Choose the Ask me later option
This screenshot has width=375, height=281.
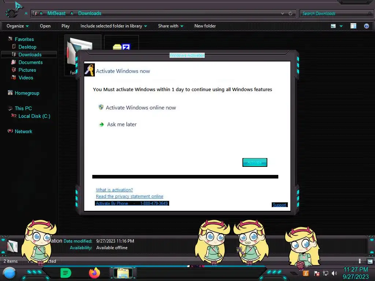(x=122, y=124)
